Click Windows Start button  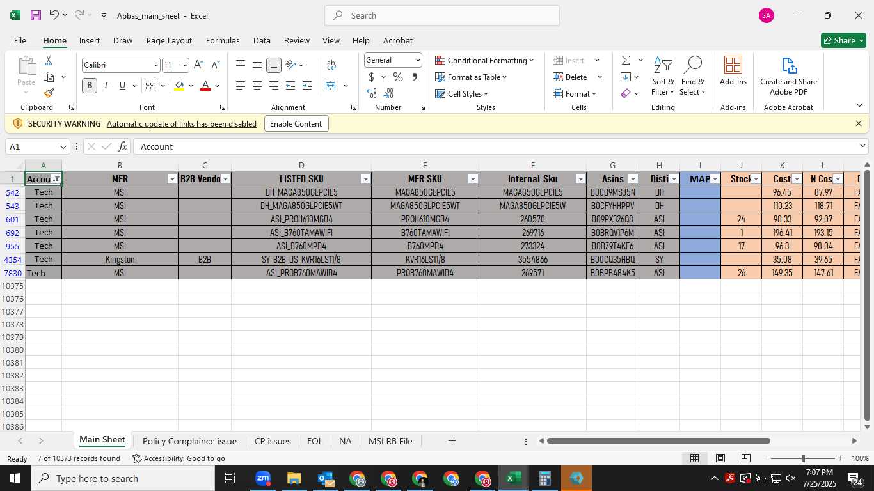[15, 478]
